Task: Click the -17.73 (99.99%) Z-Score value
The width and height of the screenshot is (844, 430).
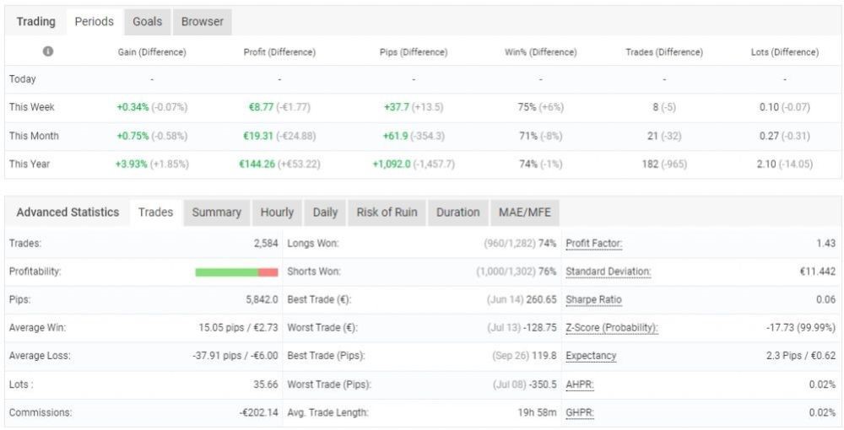Action: coord(801,328)
